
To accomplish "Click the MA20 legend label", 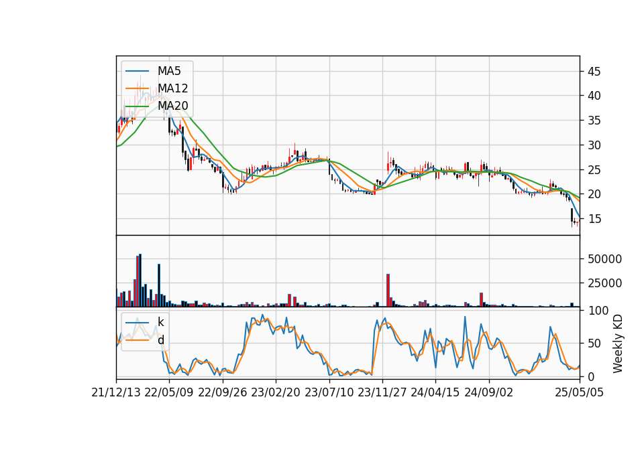I will [172, 106].
